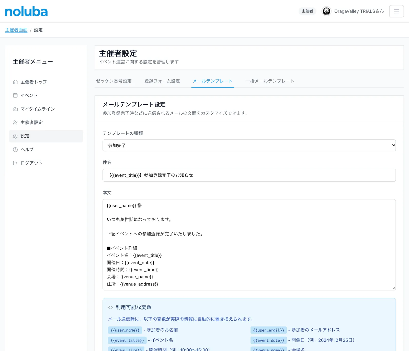This screenshot has width=409, height=351.
Task: Click the {{event_date}} variable chip
Action: 269,340
